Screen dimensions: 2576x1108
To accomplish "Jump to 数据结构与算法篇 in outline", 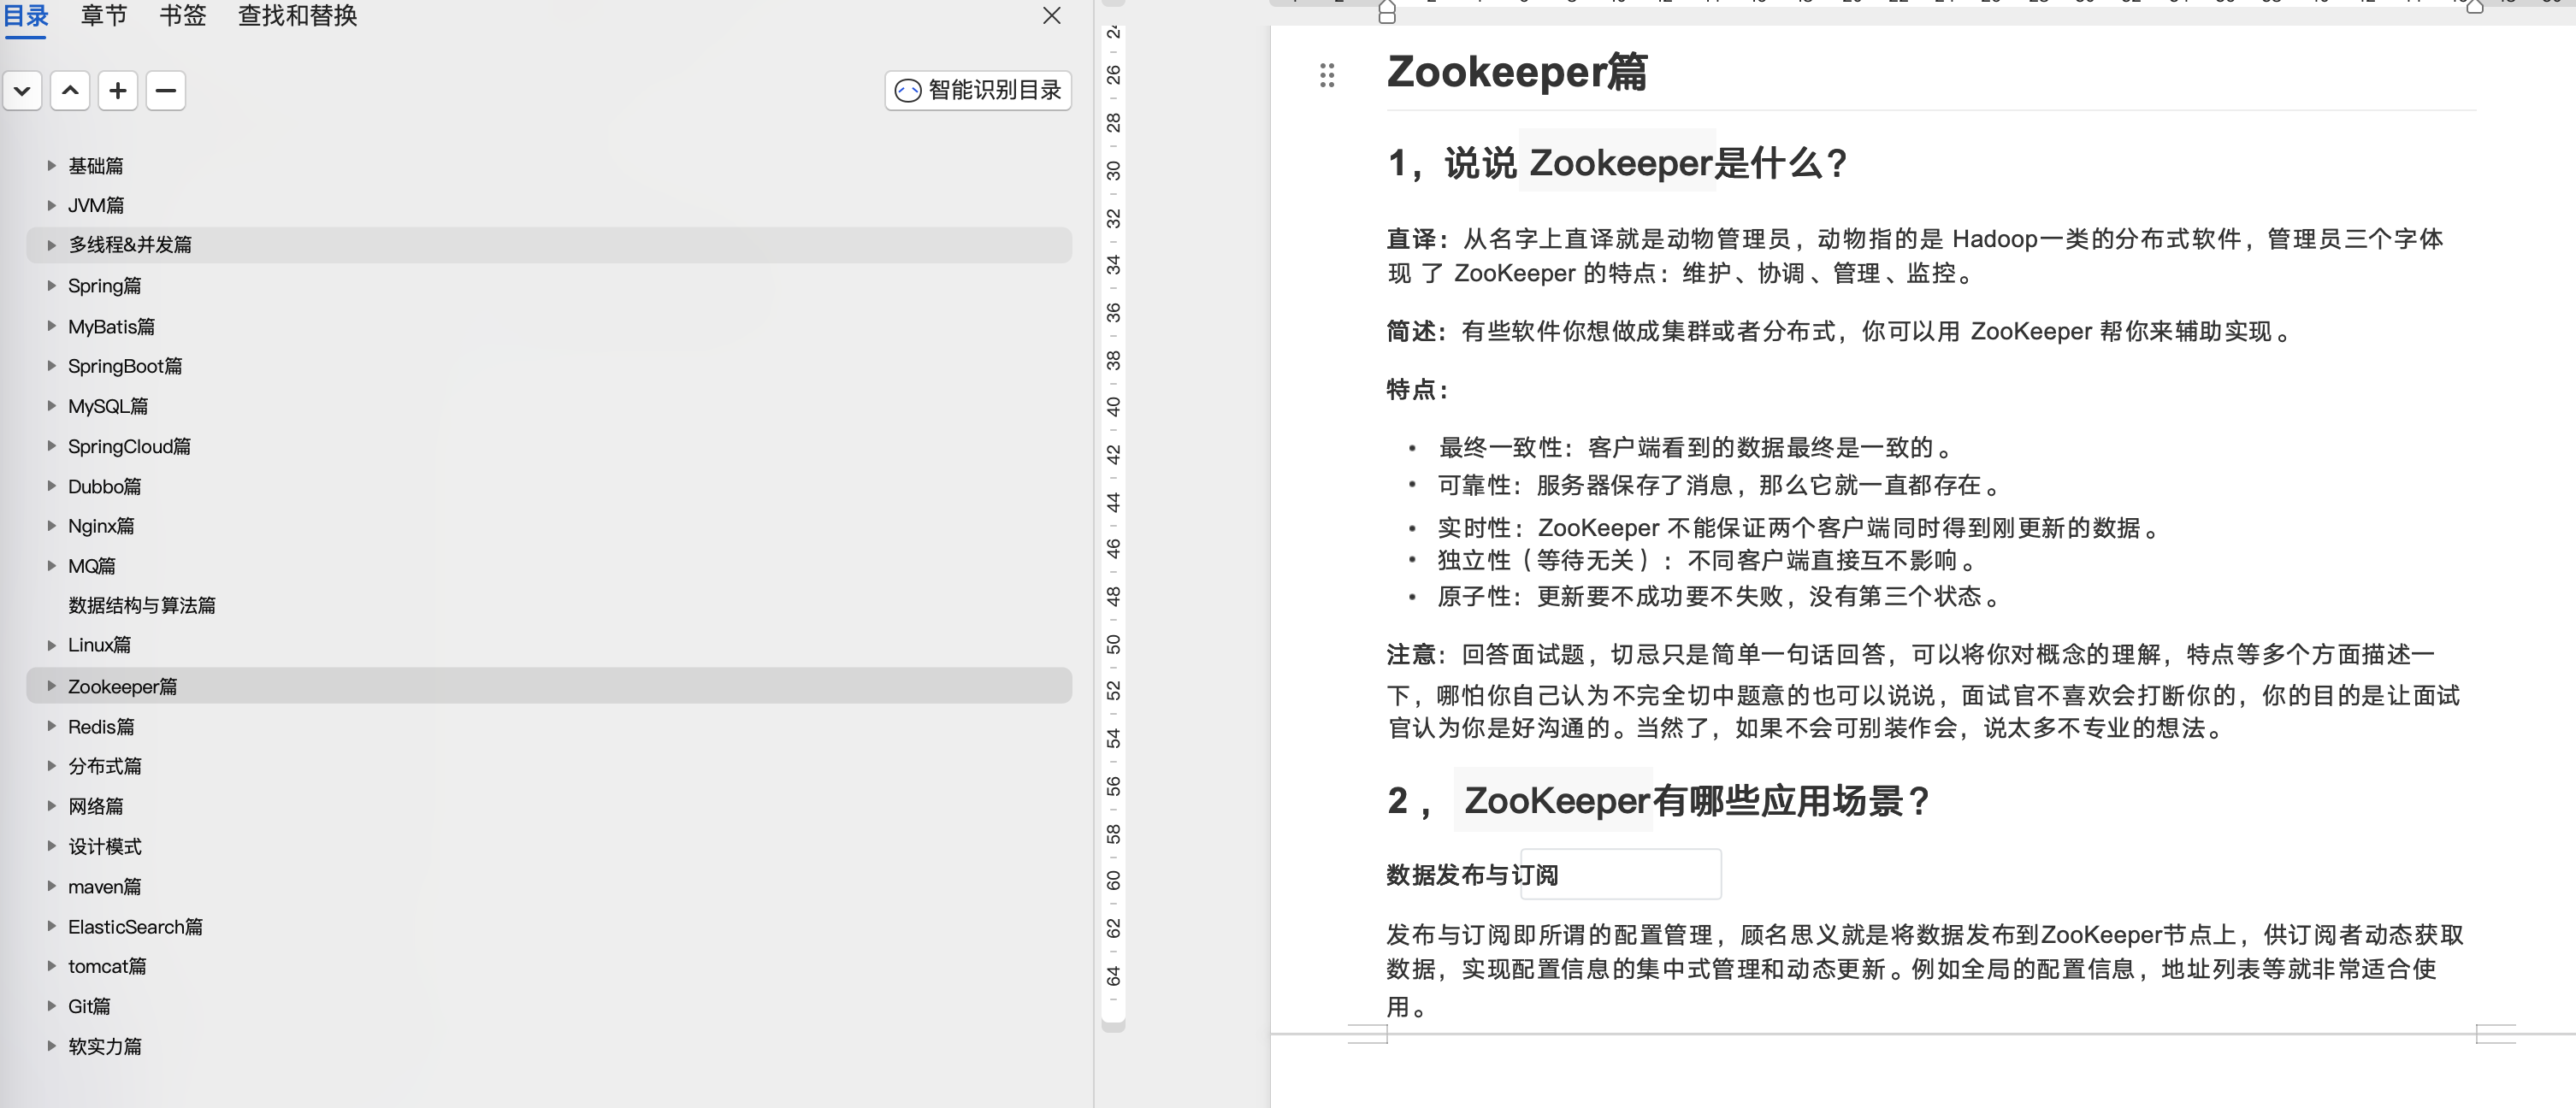I will [x=141, y=606].
